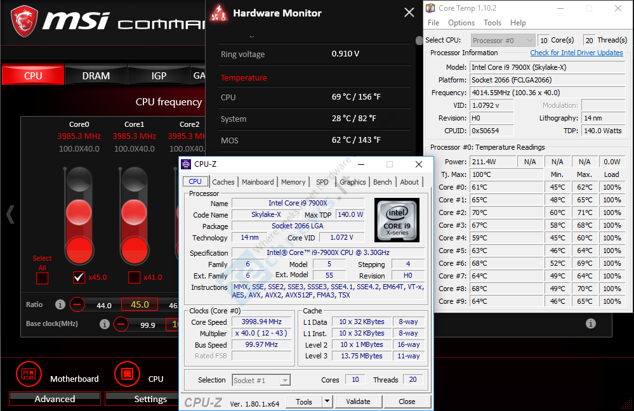
Task: Select the CPU tab in CPU-Z
Action: 195,181
